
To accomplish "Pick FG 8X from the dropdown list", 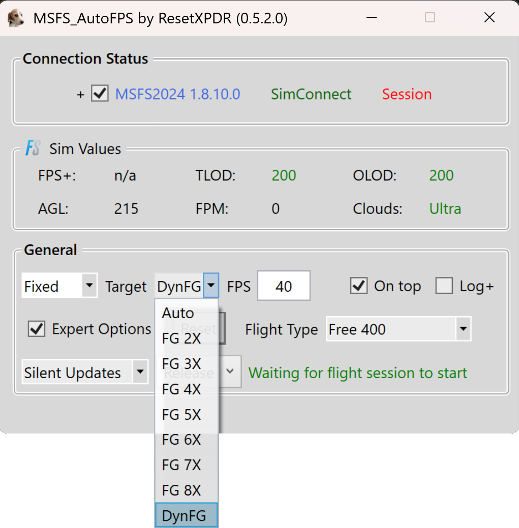I will click(x=187, y=490).
